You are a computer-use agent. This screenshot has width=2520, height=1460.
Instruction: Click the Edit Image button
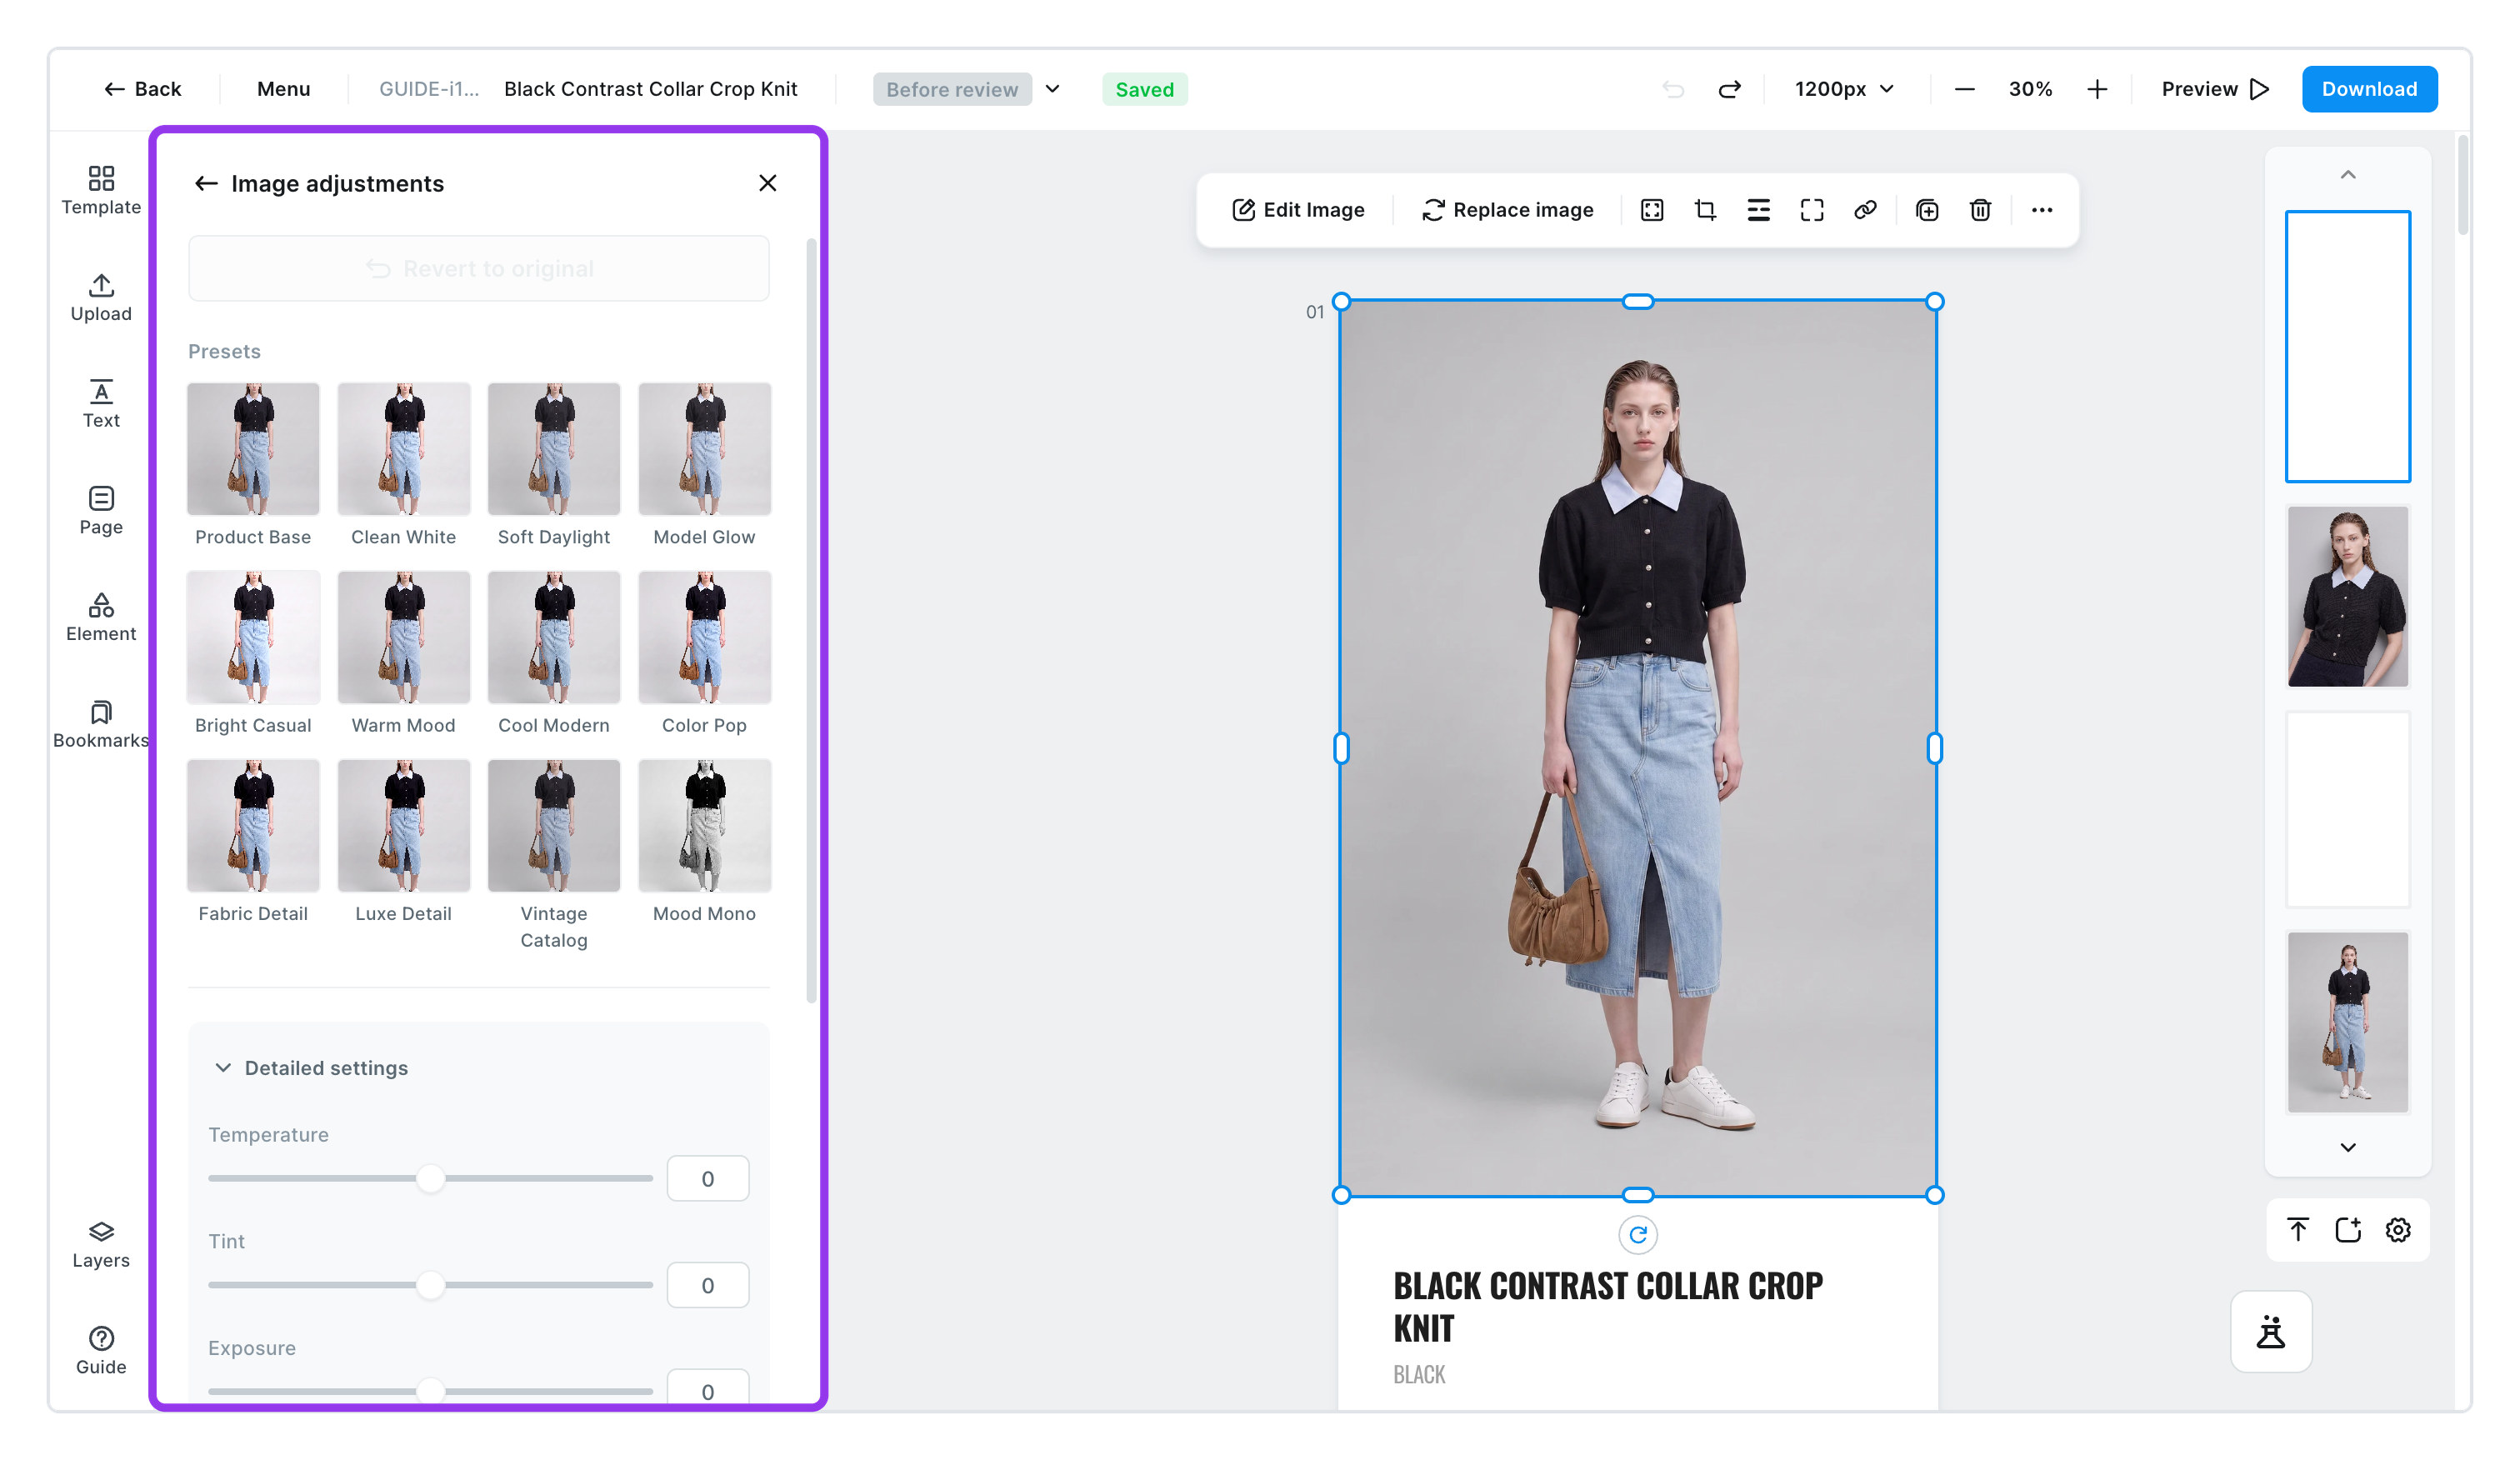[1298, 210]
